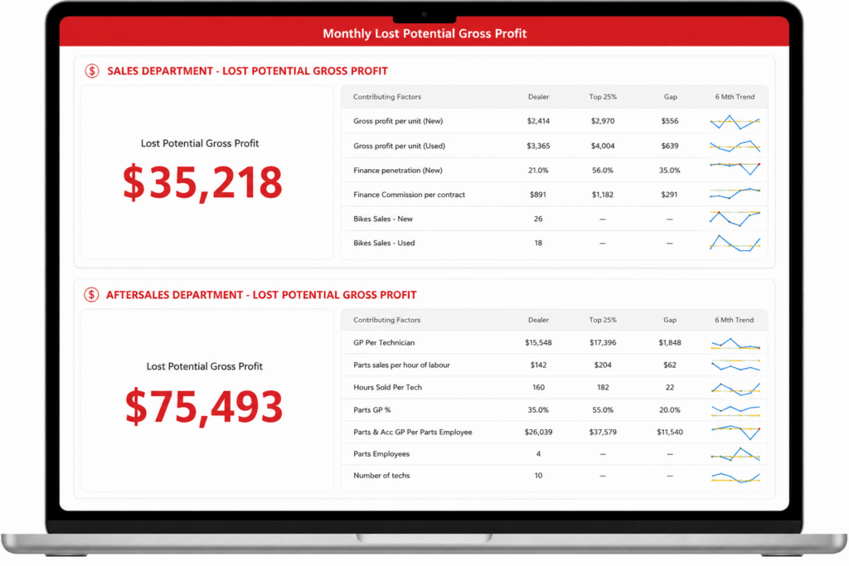
Task: Click the 160 hours sold dealer value
Action: [x=538, y=387]
